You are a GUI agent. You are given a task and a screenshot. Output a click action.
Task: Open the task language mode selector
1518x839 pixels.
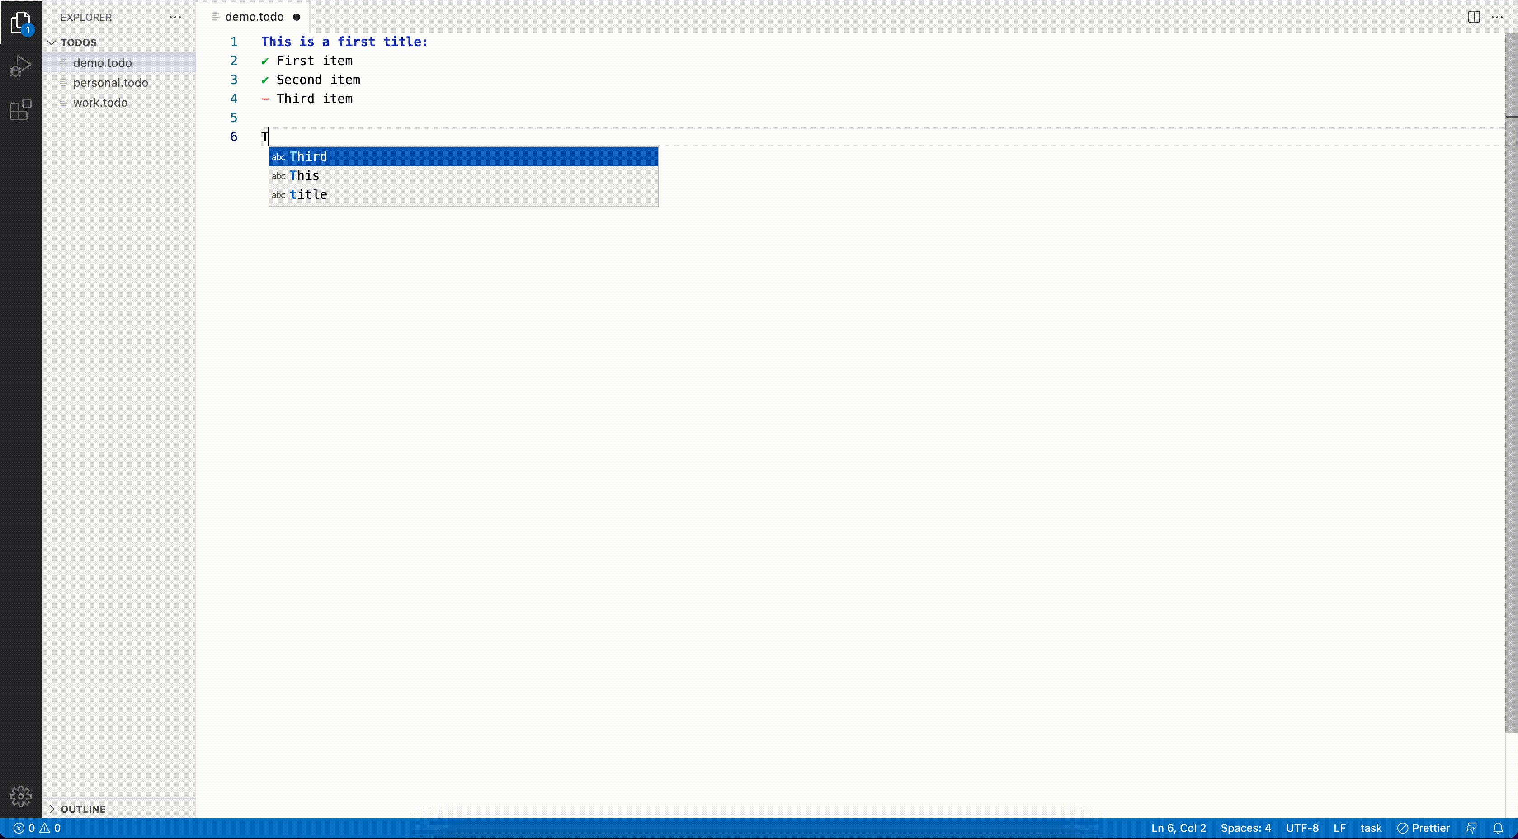pyautogui.click(x=1371, y=828)
